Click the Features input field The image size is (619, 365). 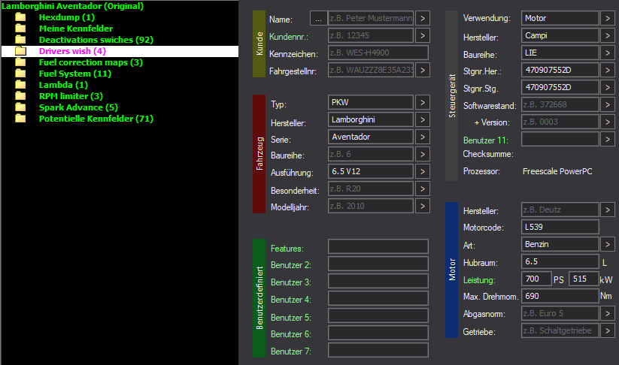[x=378, y=246]
